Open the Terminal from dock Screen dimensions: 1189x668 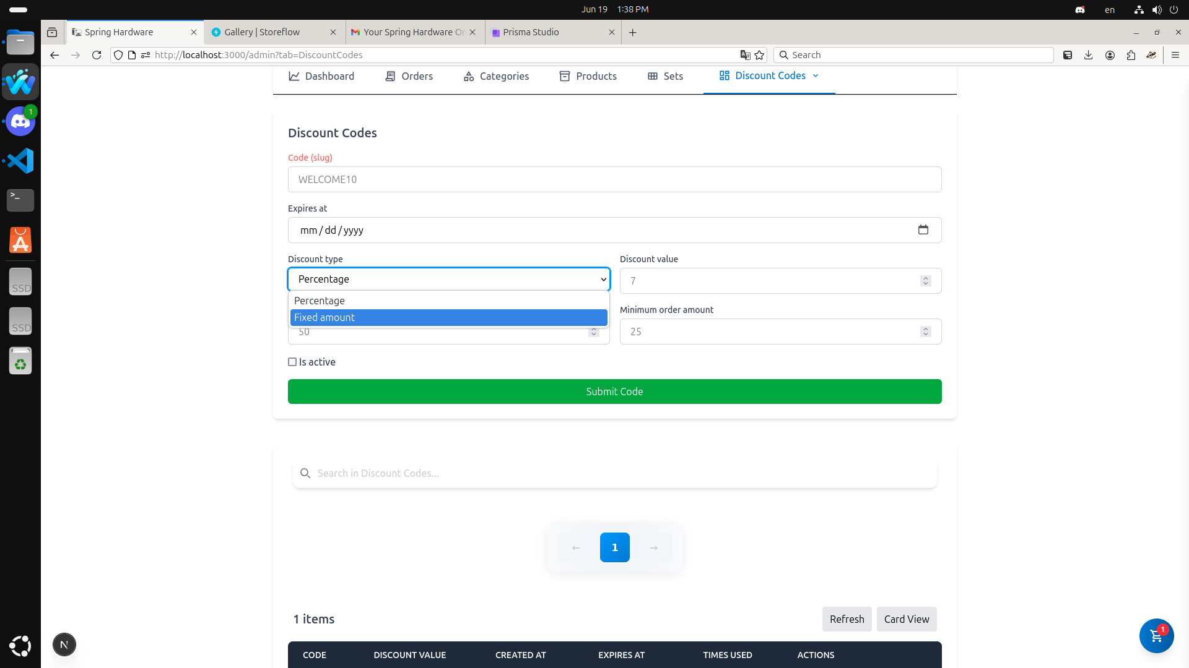click(x=20, y=200)
